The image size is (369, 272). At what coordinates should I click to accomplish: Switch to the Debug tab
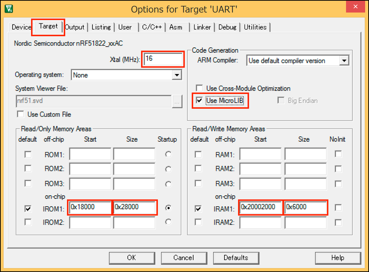227,27
